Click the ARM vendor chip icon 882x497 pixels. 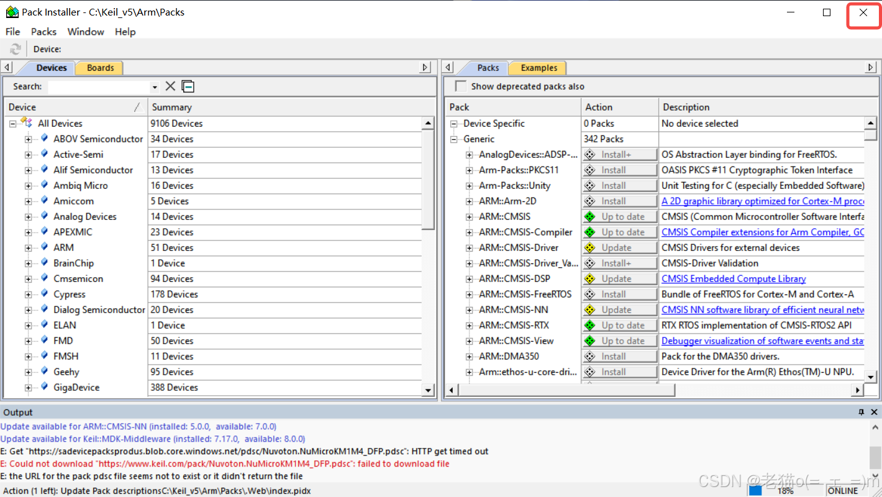tap(45, 247)
